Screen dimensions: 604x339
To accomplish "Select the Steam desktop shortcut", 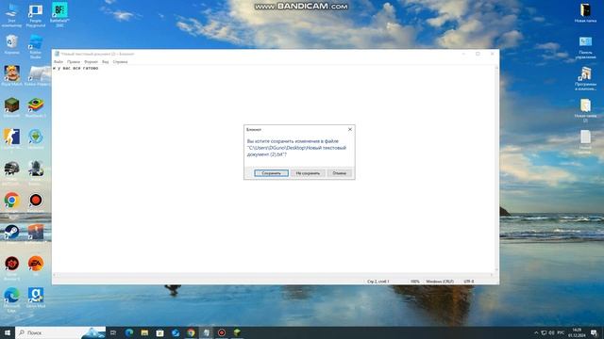I will coord(11,234).
